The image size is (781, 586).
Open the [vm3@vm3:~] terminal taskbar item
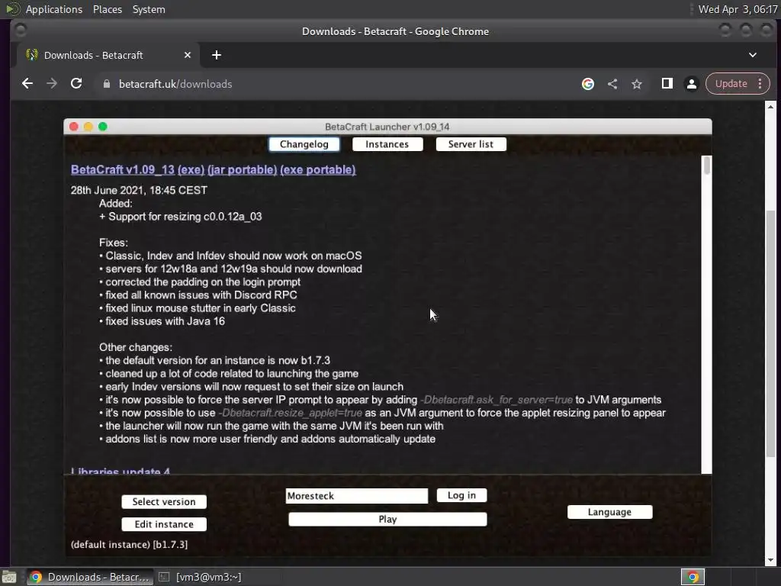click(200, 577)
